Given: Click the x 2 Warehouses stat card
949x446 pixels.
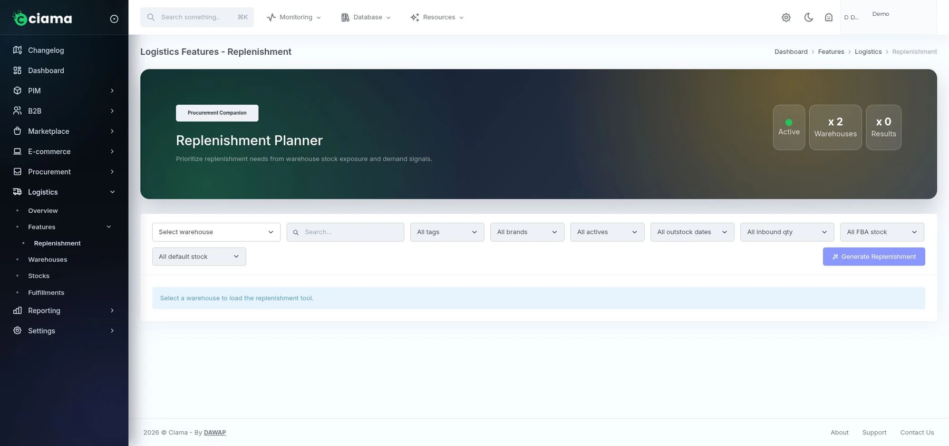Looking at the screenshot, I should [835, 127].
